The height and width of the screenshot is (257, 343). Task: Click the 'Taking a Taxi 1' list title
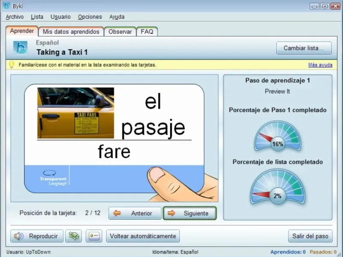[62, 52]
